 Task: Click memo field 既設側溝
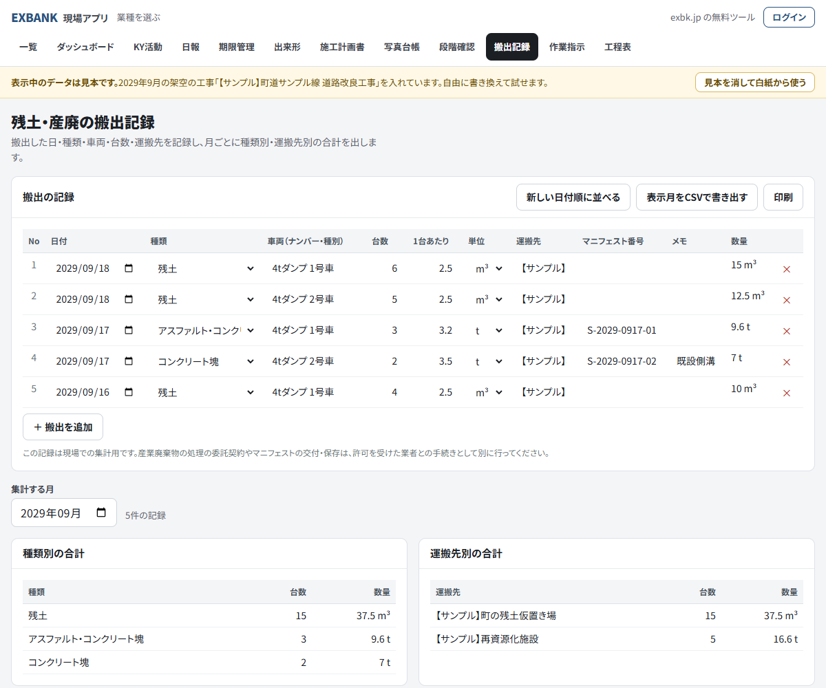[696, 361]
